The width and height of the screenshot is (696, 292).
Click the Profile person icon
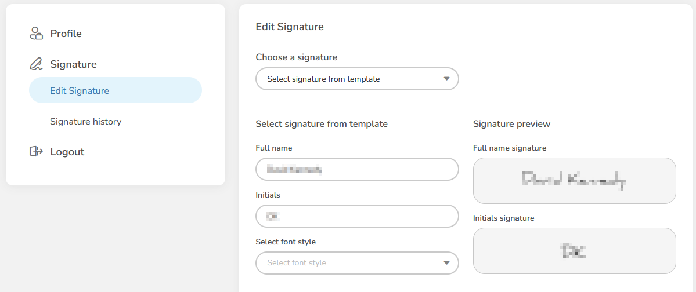tap(36, 34)
